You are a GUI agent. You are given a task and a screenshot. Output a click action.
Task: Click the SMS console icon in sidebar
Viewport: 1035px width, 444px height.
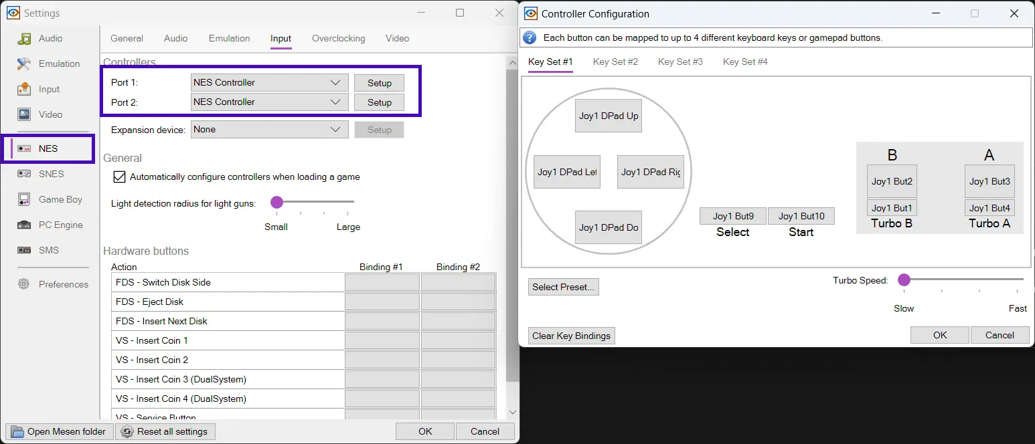24,250
